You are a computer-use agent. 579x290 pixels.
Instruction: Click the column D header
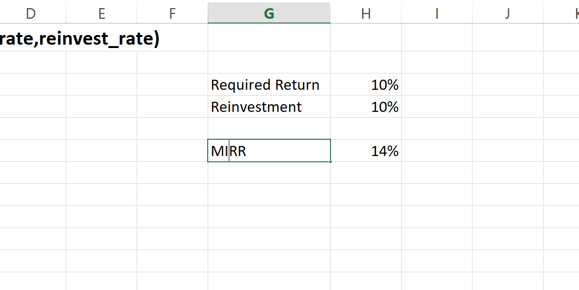30,13
